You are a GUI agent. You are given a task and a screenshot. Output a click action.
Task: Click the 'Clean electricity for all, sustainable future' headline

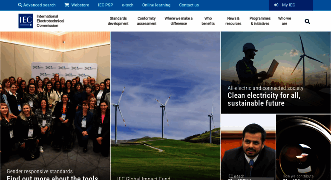[264, 99]
